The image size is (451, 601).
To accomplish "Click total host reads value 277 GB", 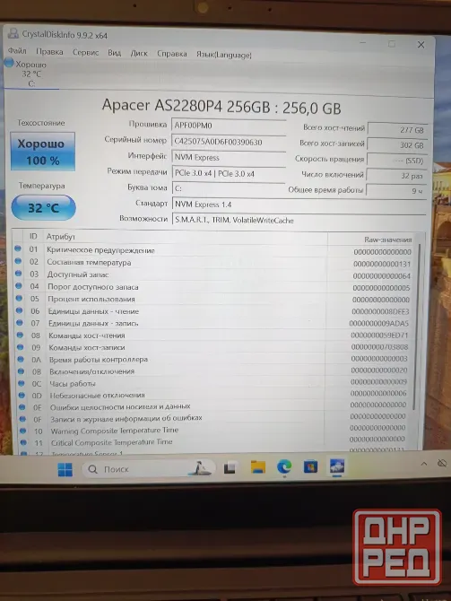I will 397,130.
